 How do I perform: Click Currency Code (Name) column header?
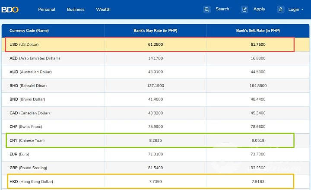click(29, 31)
